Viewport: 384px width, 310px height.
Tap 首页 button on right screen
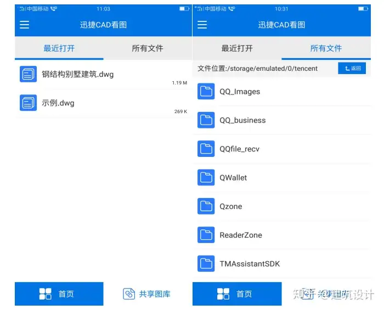pos(237,294)
